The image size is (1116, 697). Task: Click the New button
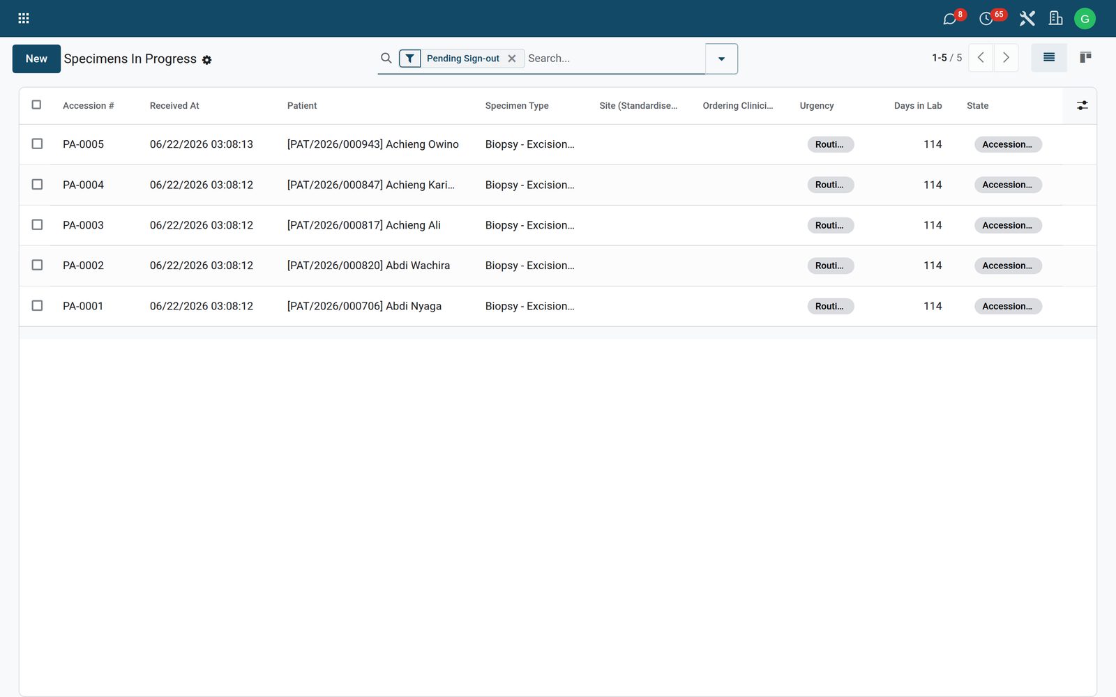[36, 59]
